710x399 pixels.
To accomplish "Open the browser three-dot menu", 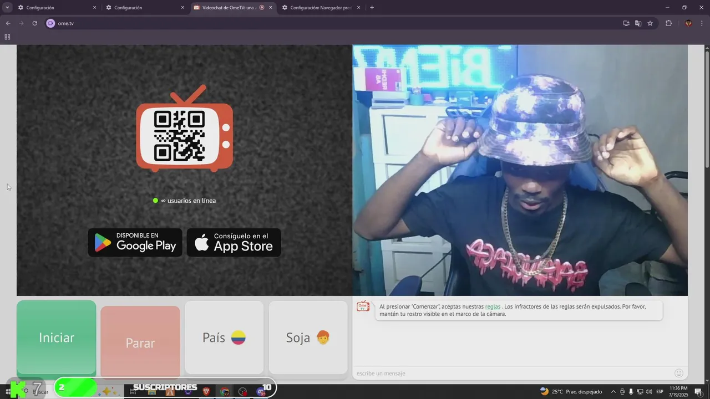I will pos(702,23).
